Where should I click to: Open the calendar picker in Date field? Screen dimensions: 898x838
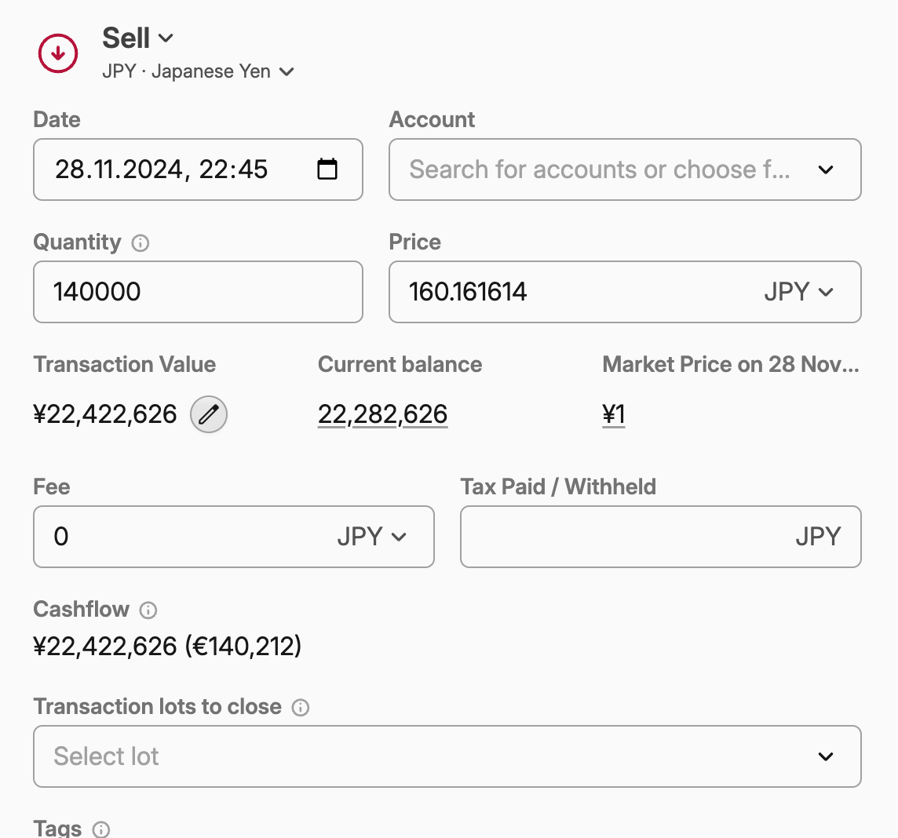tap(327, 169)
